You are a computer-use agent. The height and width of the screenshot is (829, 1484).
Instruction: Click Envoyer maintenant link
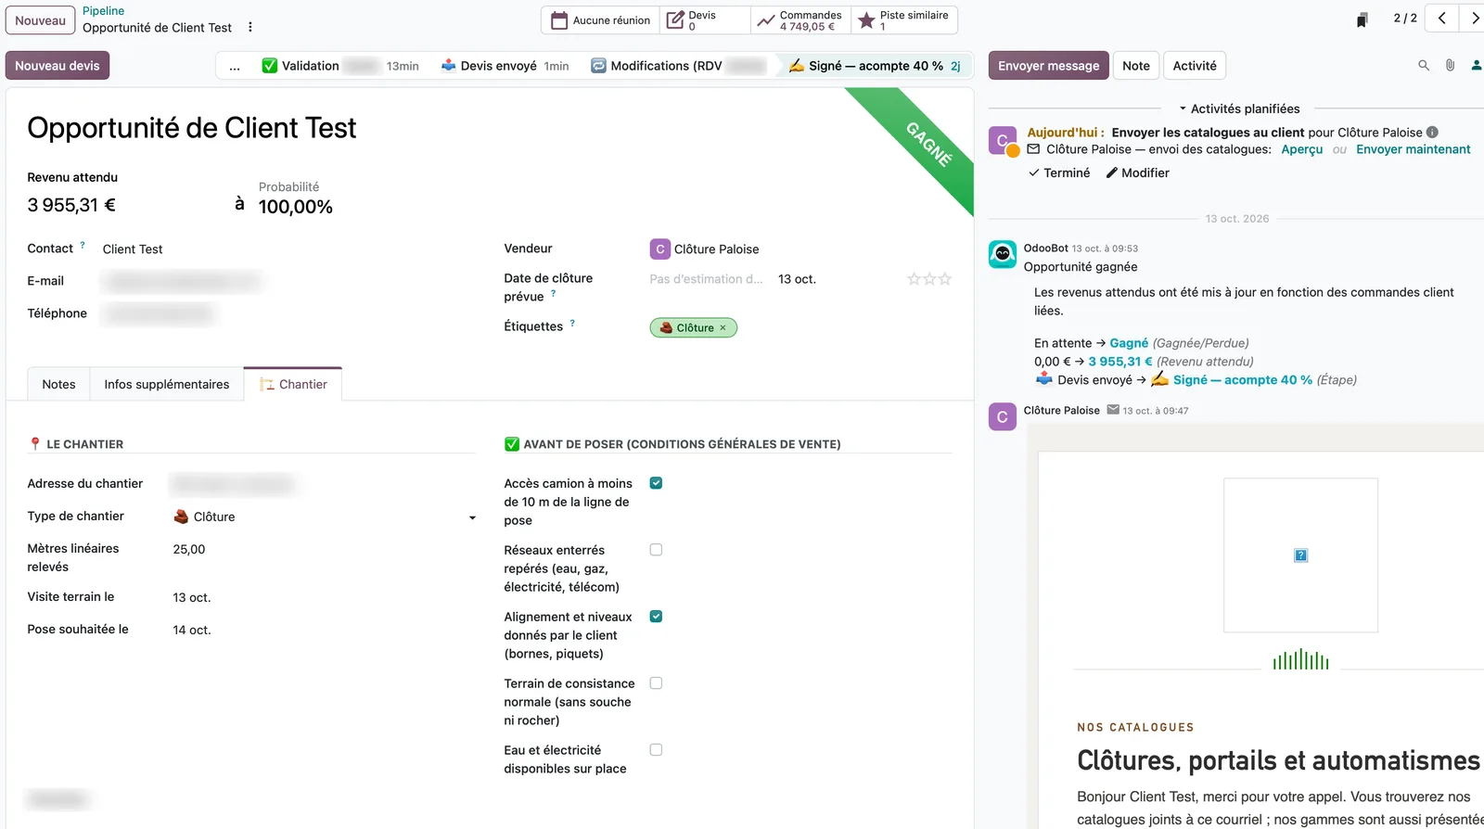(x=1414, y=149)
